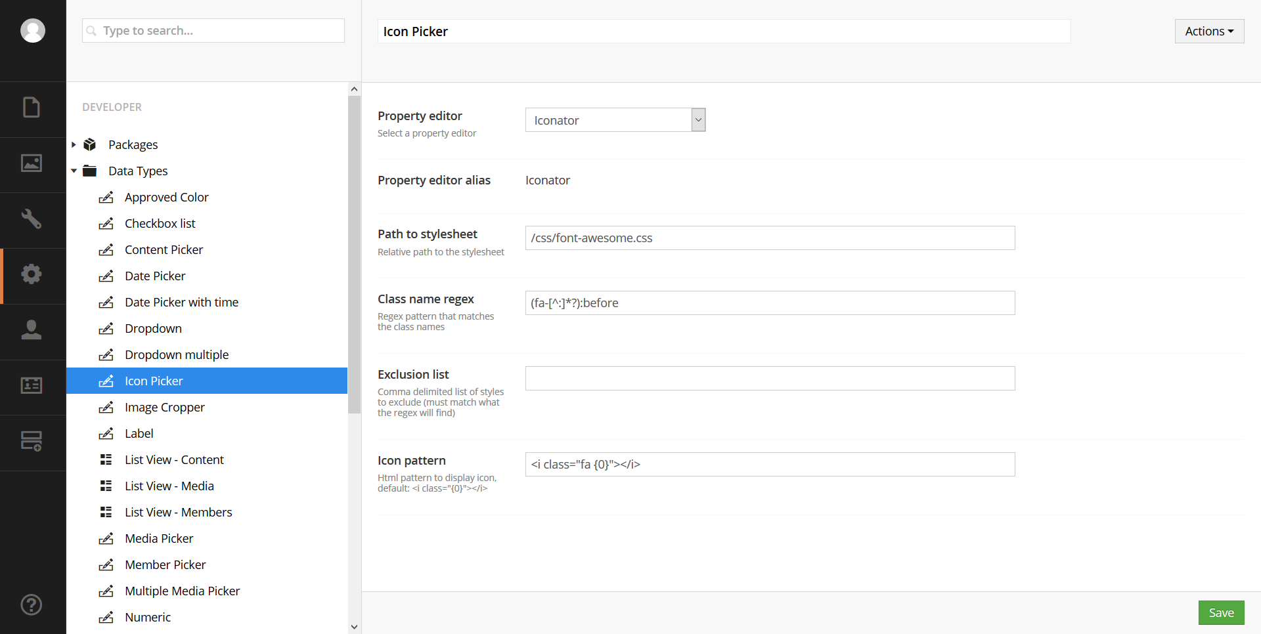Select Date Picker with time data type
The height and width of the screenshot is (634, 1261).
(x=181, y=302)
